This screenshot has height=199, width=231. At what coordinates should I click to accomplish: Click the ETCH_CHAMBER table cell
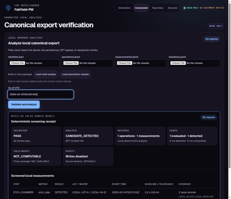[x=23, y=192]
